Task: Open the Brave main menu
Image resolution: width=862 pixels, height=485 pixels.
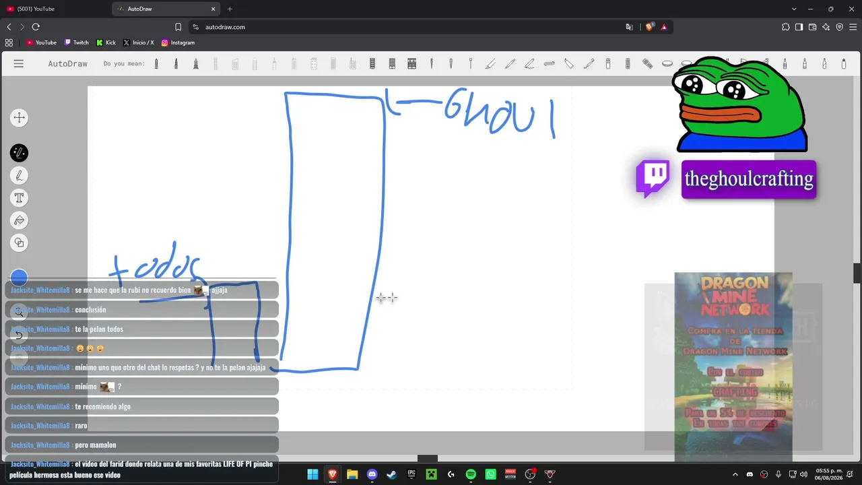Action: tap(853, 27)
